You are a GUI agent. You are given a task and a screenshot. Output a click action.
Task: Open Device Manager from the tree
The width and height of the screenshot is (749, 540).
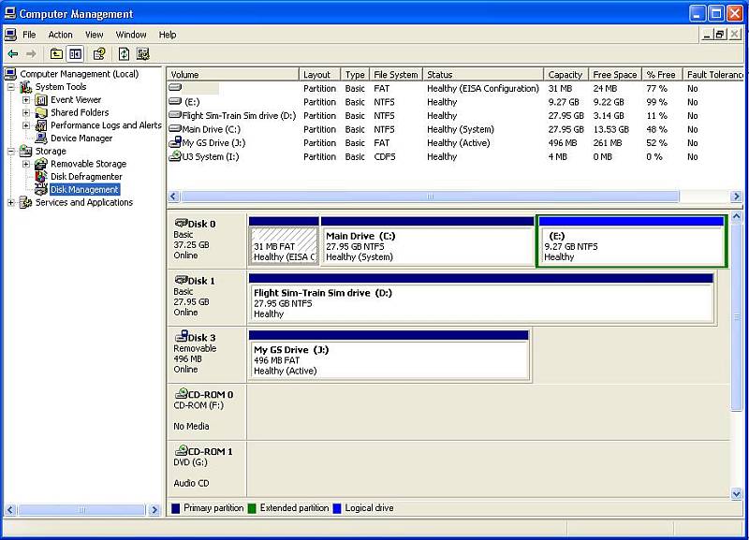tap(81, 139)
